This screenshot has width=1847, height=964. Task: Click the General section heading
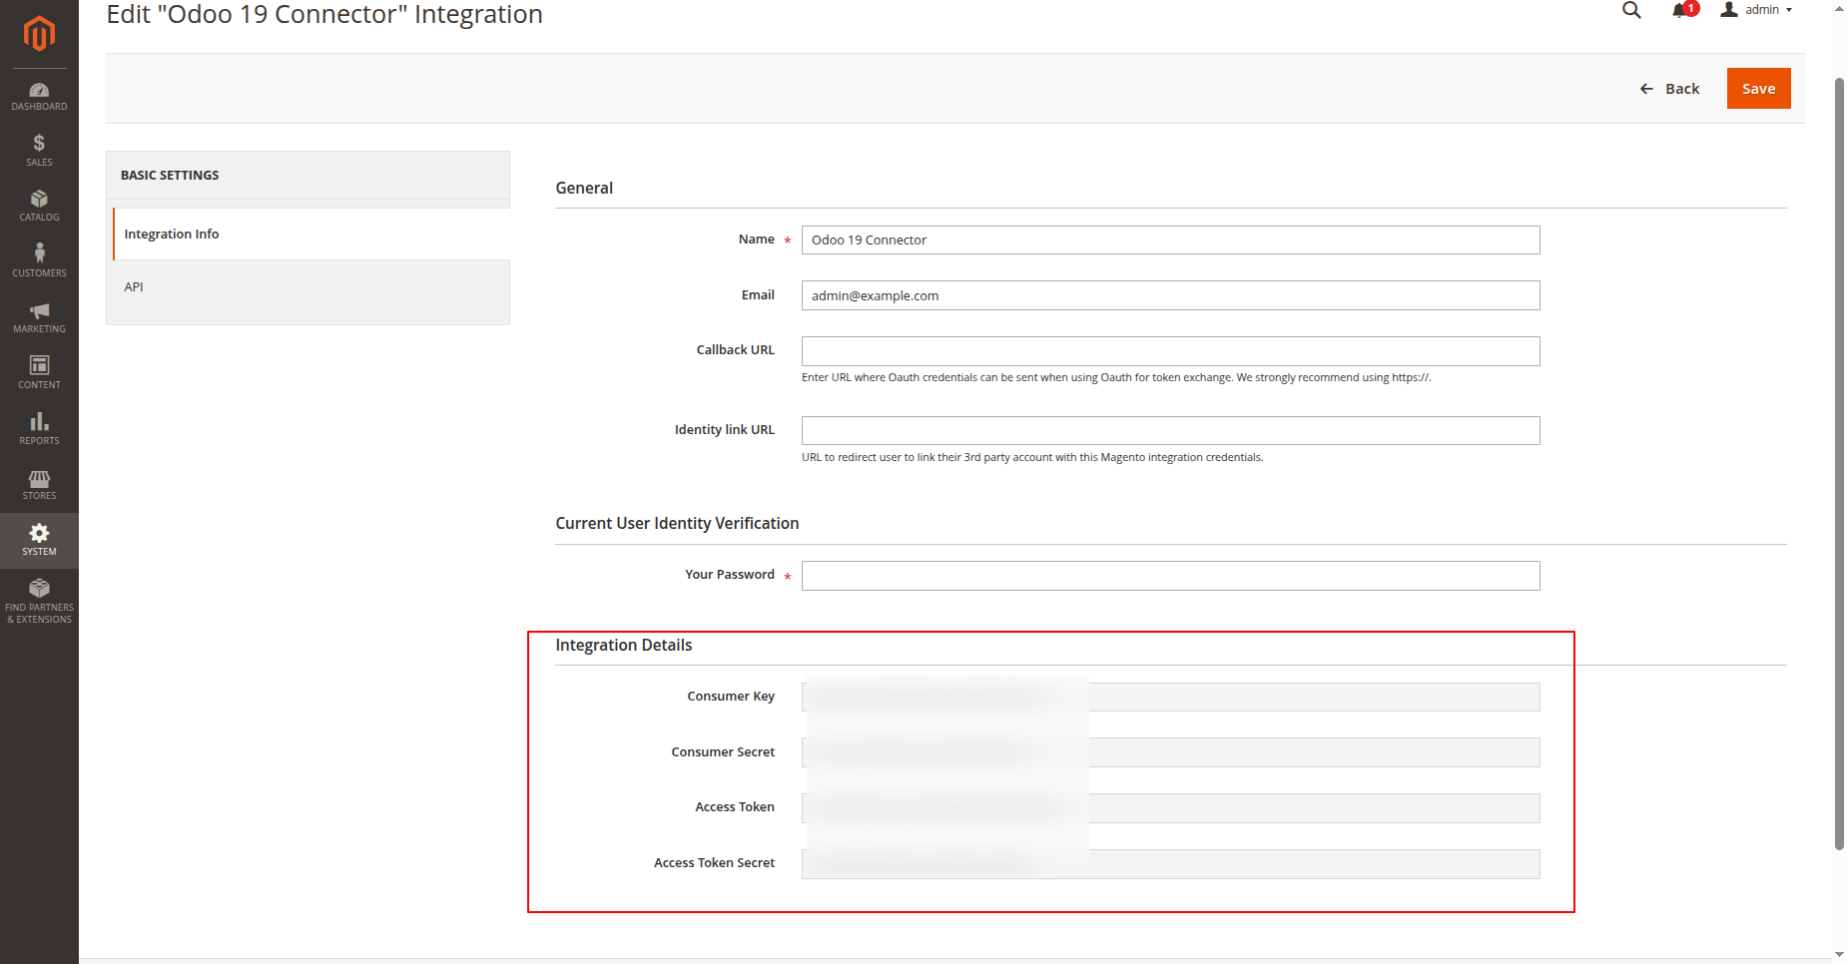coord(584,189)
